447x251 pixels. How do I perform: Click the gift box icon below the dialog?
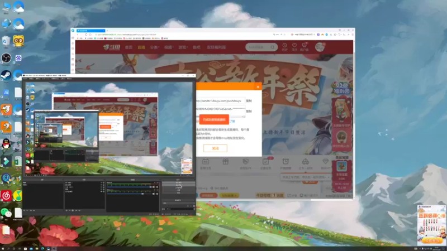click(x=225, y=162)
